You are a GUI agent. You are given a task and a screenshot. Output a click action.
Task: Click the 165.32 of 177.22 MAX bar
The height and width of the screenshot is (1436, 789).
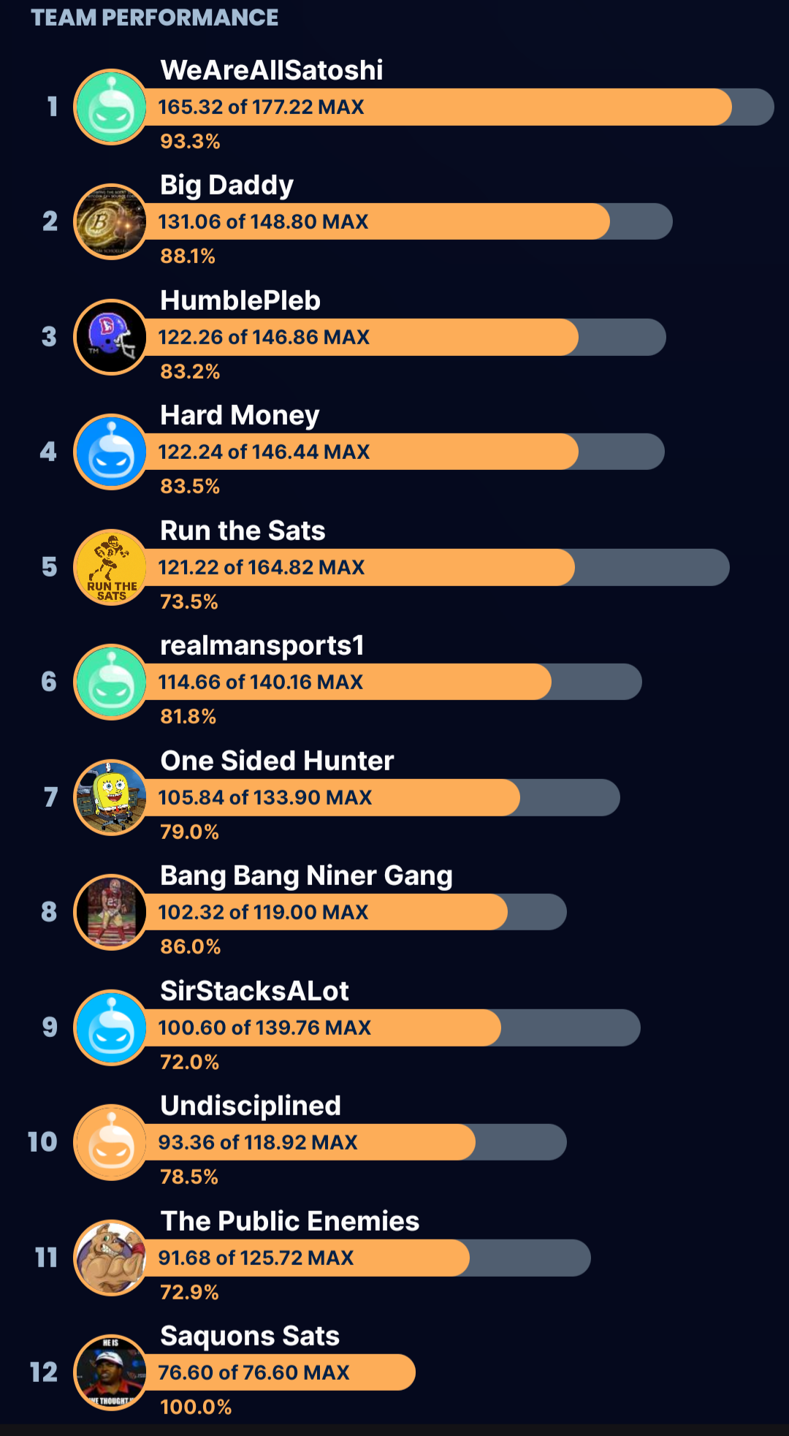[x=438, y=107]
